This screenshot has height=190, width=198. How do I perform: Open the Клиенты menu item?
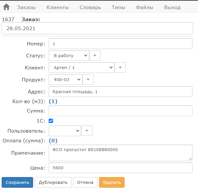tap(57, 7)
